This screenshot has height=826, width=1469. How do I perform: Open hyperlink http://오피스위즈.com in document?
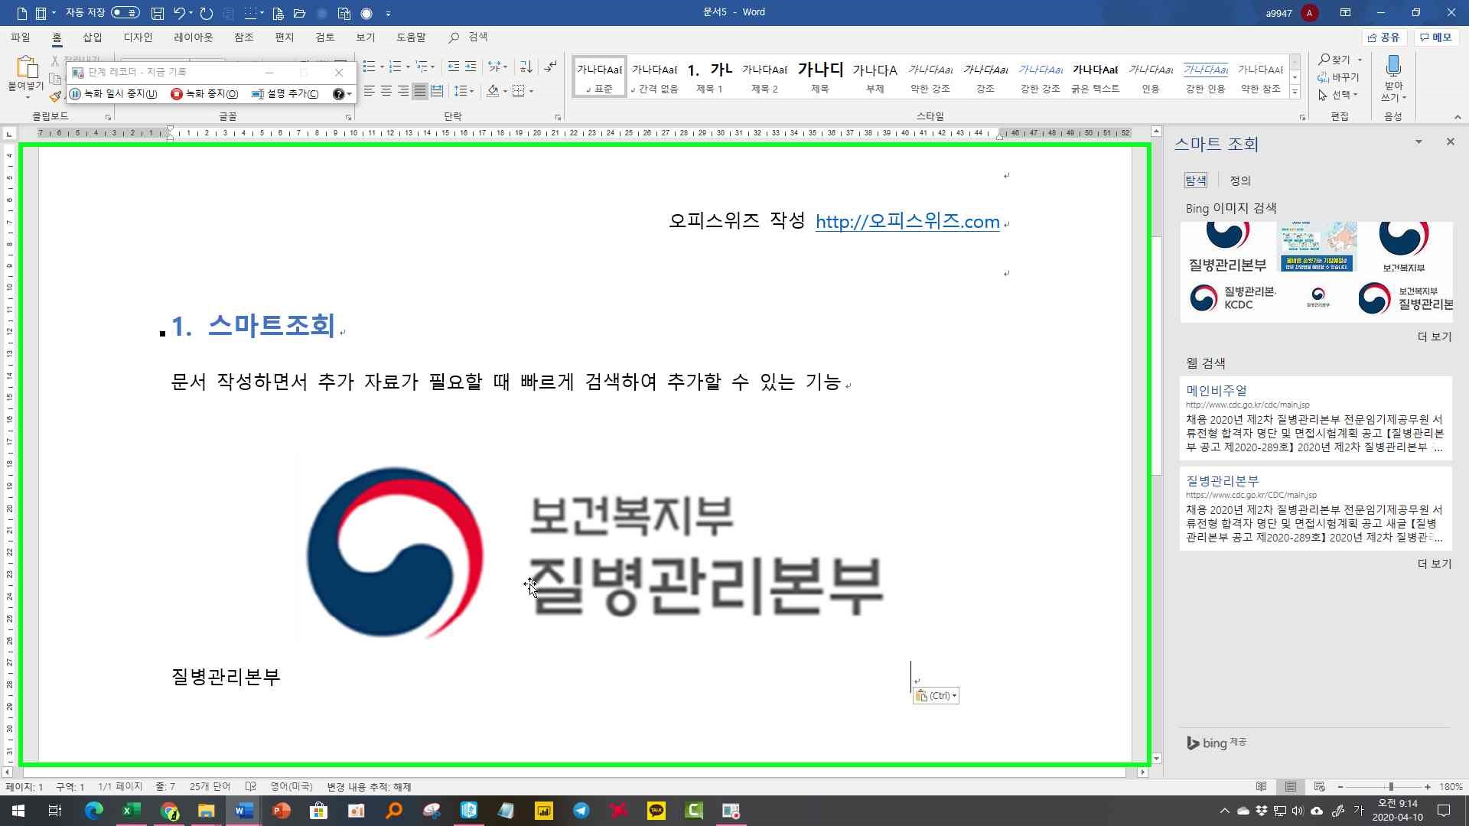[907, 222]
